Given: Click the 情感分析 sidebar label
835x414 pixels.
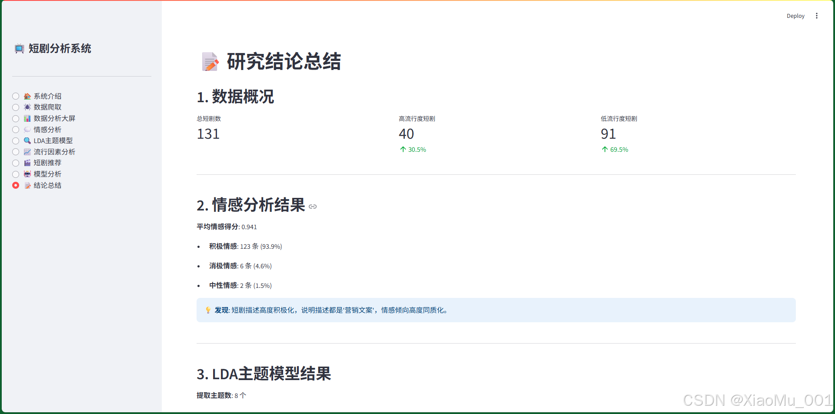Looking at the screenshot, I should click(x=48, y=130).
